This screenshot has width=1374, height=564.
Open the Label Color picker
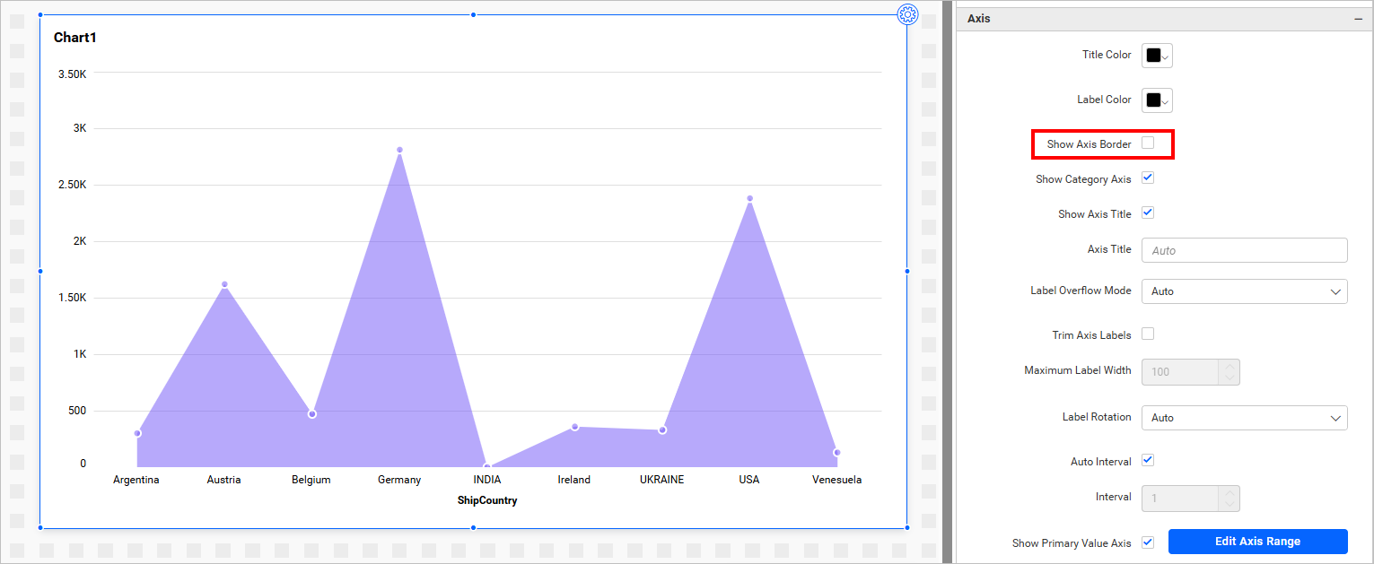pos(1156,100)
